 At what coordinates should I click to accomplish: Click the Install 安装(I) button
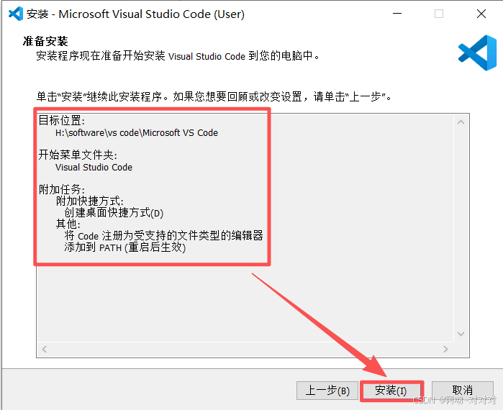391,391
